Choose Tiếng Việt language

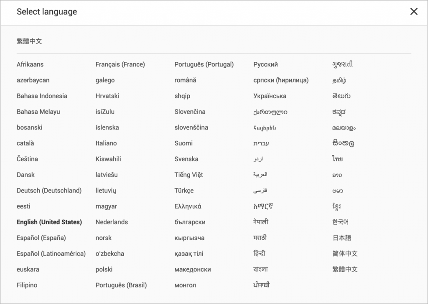pyautogui.click(x=189, y=175)
